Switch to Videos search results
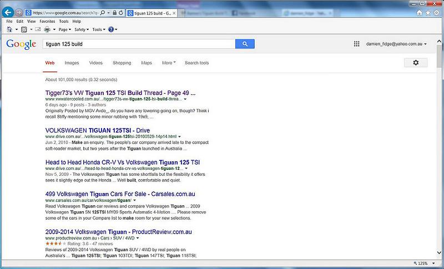The width and height of the screenshot is (444, 269). (x=95, y=63)
